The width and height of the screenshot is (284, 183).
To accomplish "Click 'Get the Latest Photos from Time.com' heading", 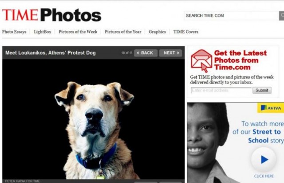I will pyautogui.click(x=241, y=60).
